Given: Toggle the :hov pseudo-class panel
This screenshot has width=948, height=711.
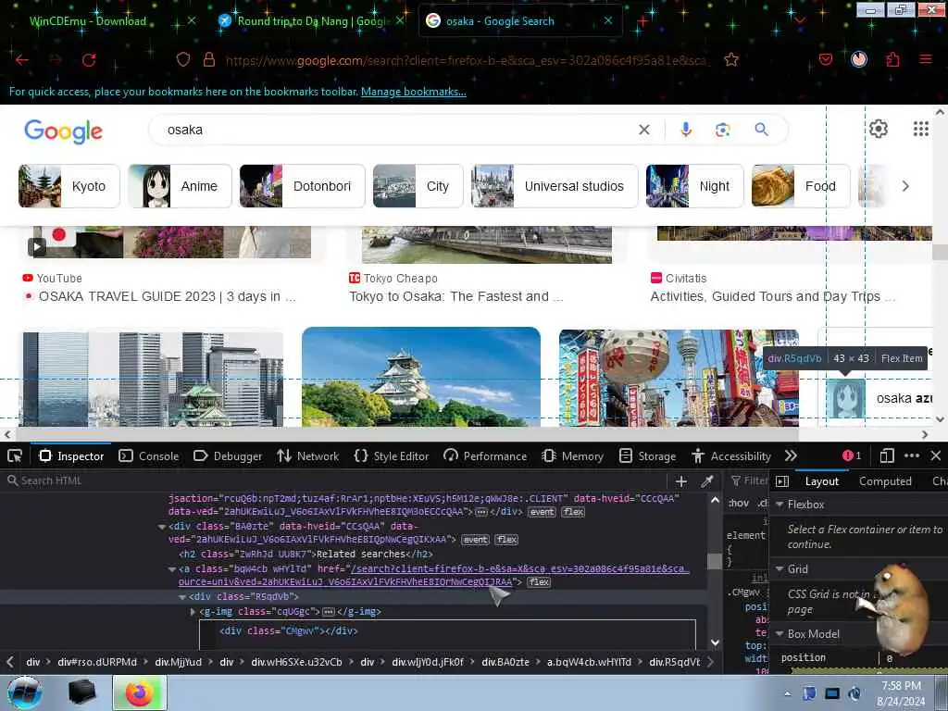Looking at the screenshot, I should click(x=739, y=503).
